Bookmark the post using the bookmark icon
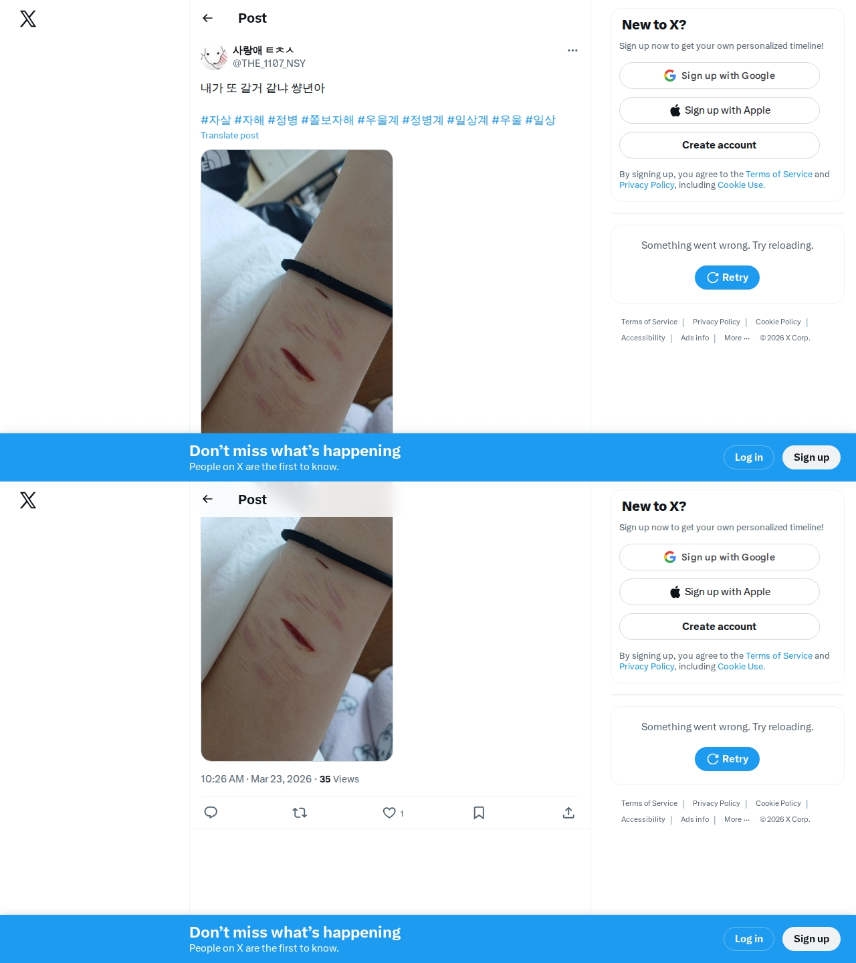The height and width of the screenshot is (963, 856). [x=479, y=813]
